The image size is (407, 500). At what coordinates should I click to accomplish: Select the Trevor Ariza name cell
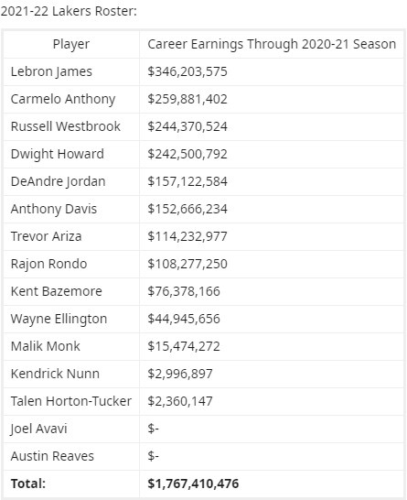click(x=71, y=236)
